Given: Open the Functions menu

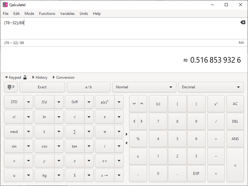Looking at the screenshot, I should point(47,14).
